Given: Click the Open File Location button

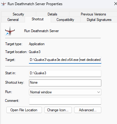Looking at the screenshot, I should coord(24,110).
